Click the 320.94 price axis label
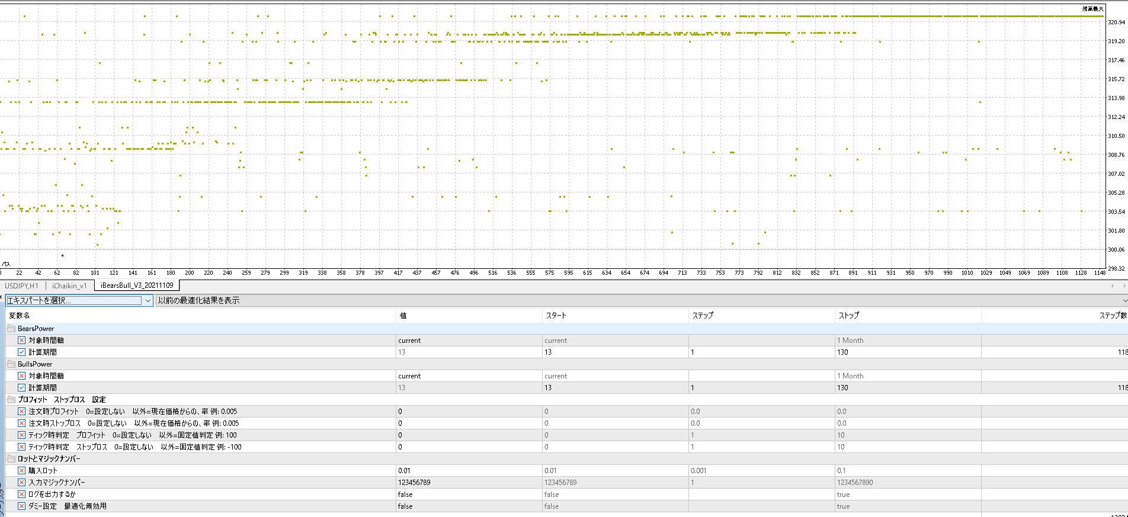This screenshot has width=1128, height=517. 1116,23
